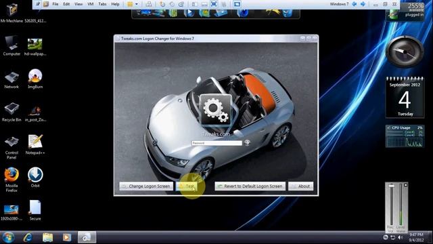The image size is (433, 244).
Task: Click the pin toolbar icon in VMware bar
Action: click(x=38, y=4)
